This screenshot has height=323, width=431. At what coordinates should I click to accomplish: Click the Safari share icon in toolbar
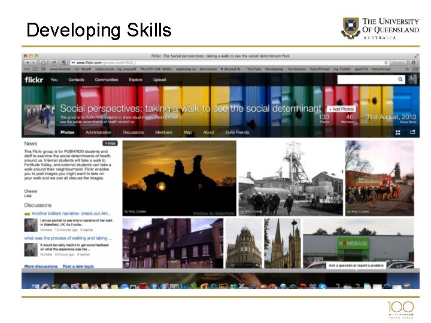tap(54, 63)
